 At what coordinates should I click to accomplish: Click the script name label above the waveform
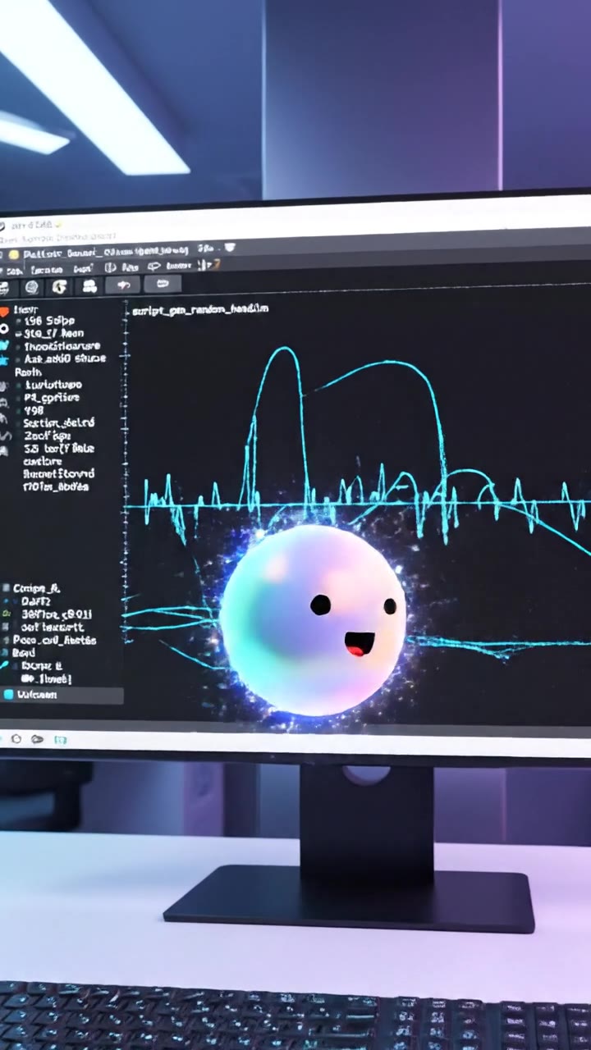coord(200,309)
